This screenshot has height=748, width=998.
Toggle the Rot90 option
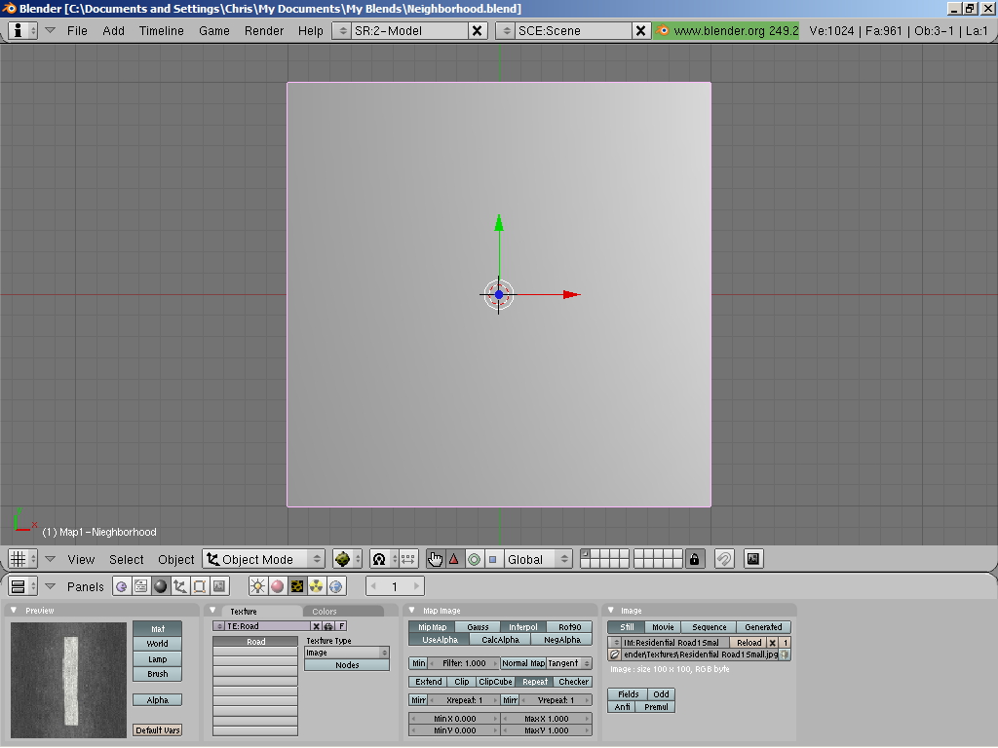[569, 627]
